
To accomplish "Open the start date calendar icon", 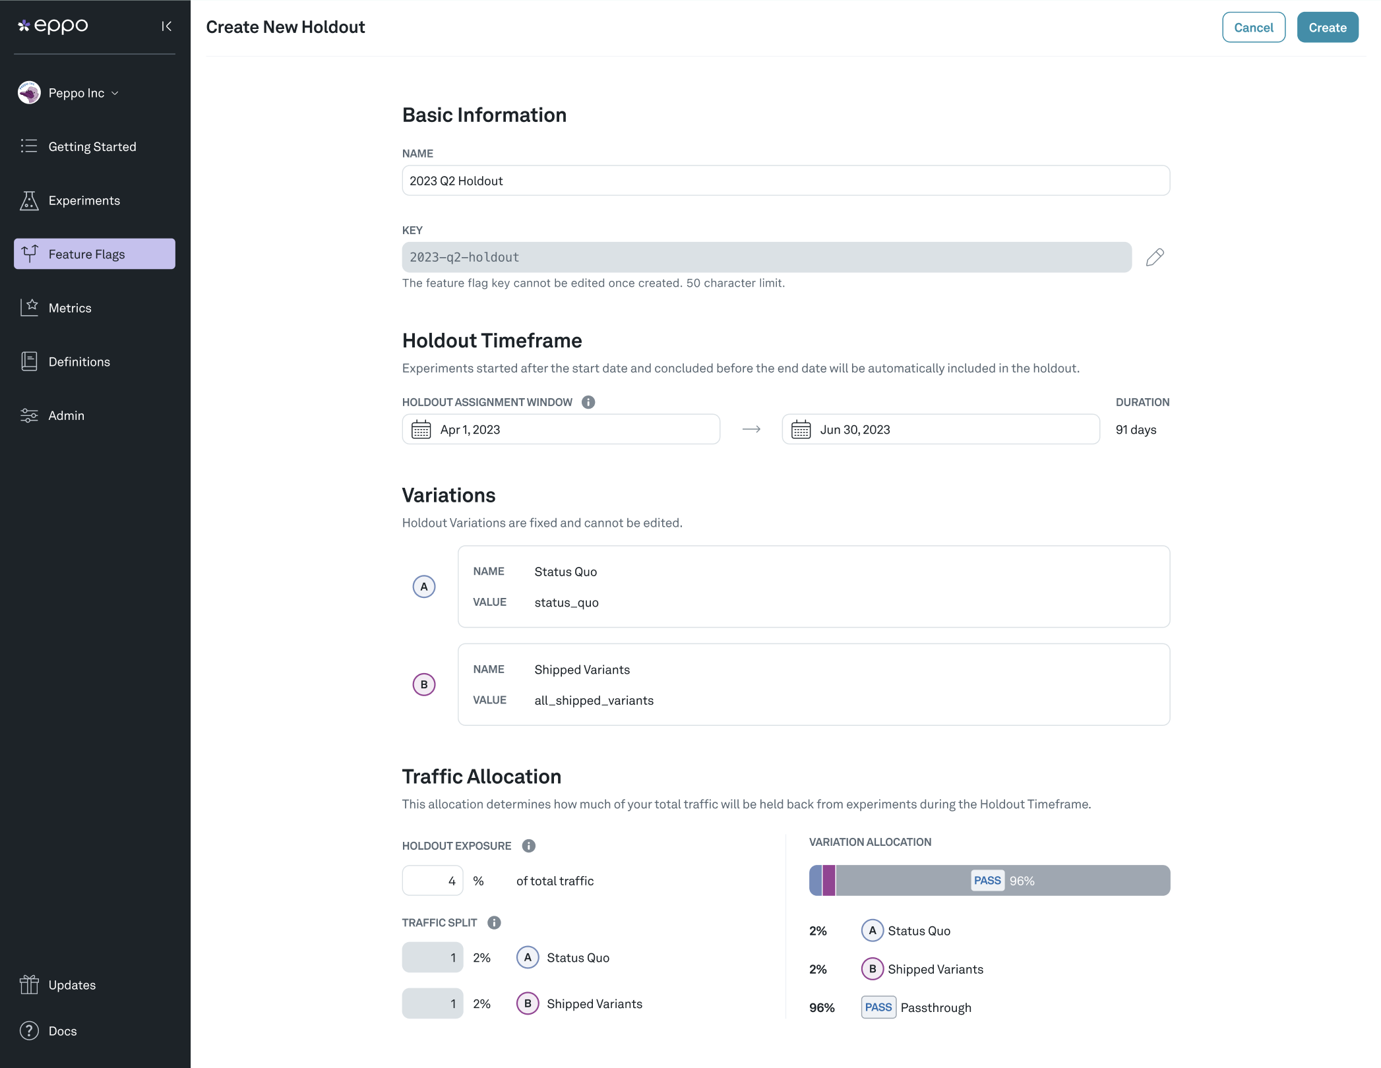I will point(421,430).
